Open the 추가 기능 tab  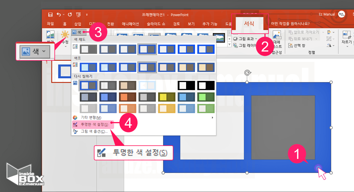pos(210,24)
